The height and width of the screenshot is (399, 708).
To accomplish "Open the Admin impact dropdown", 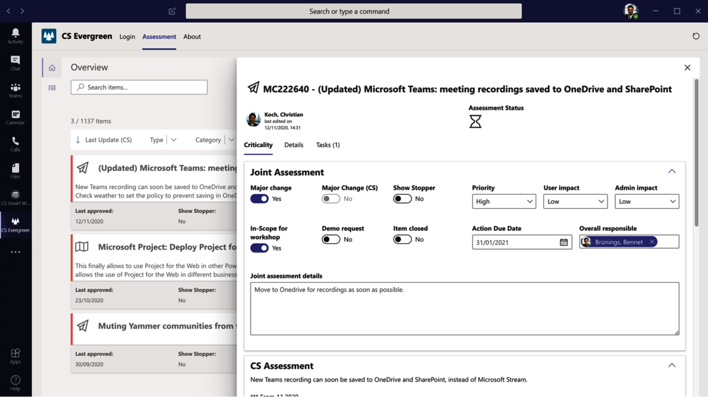I will click(646, 202).
